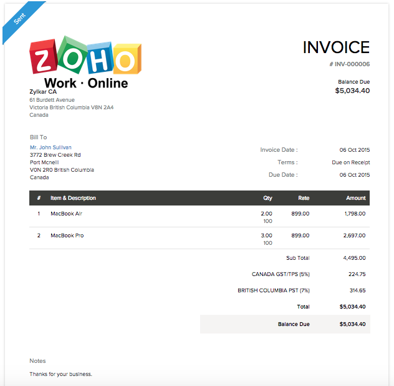This screenshot has height=386, width=394.
Task: Click the Zoho Work Online logo
Action: (85, 62)
